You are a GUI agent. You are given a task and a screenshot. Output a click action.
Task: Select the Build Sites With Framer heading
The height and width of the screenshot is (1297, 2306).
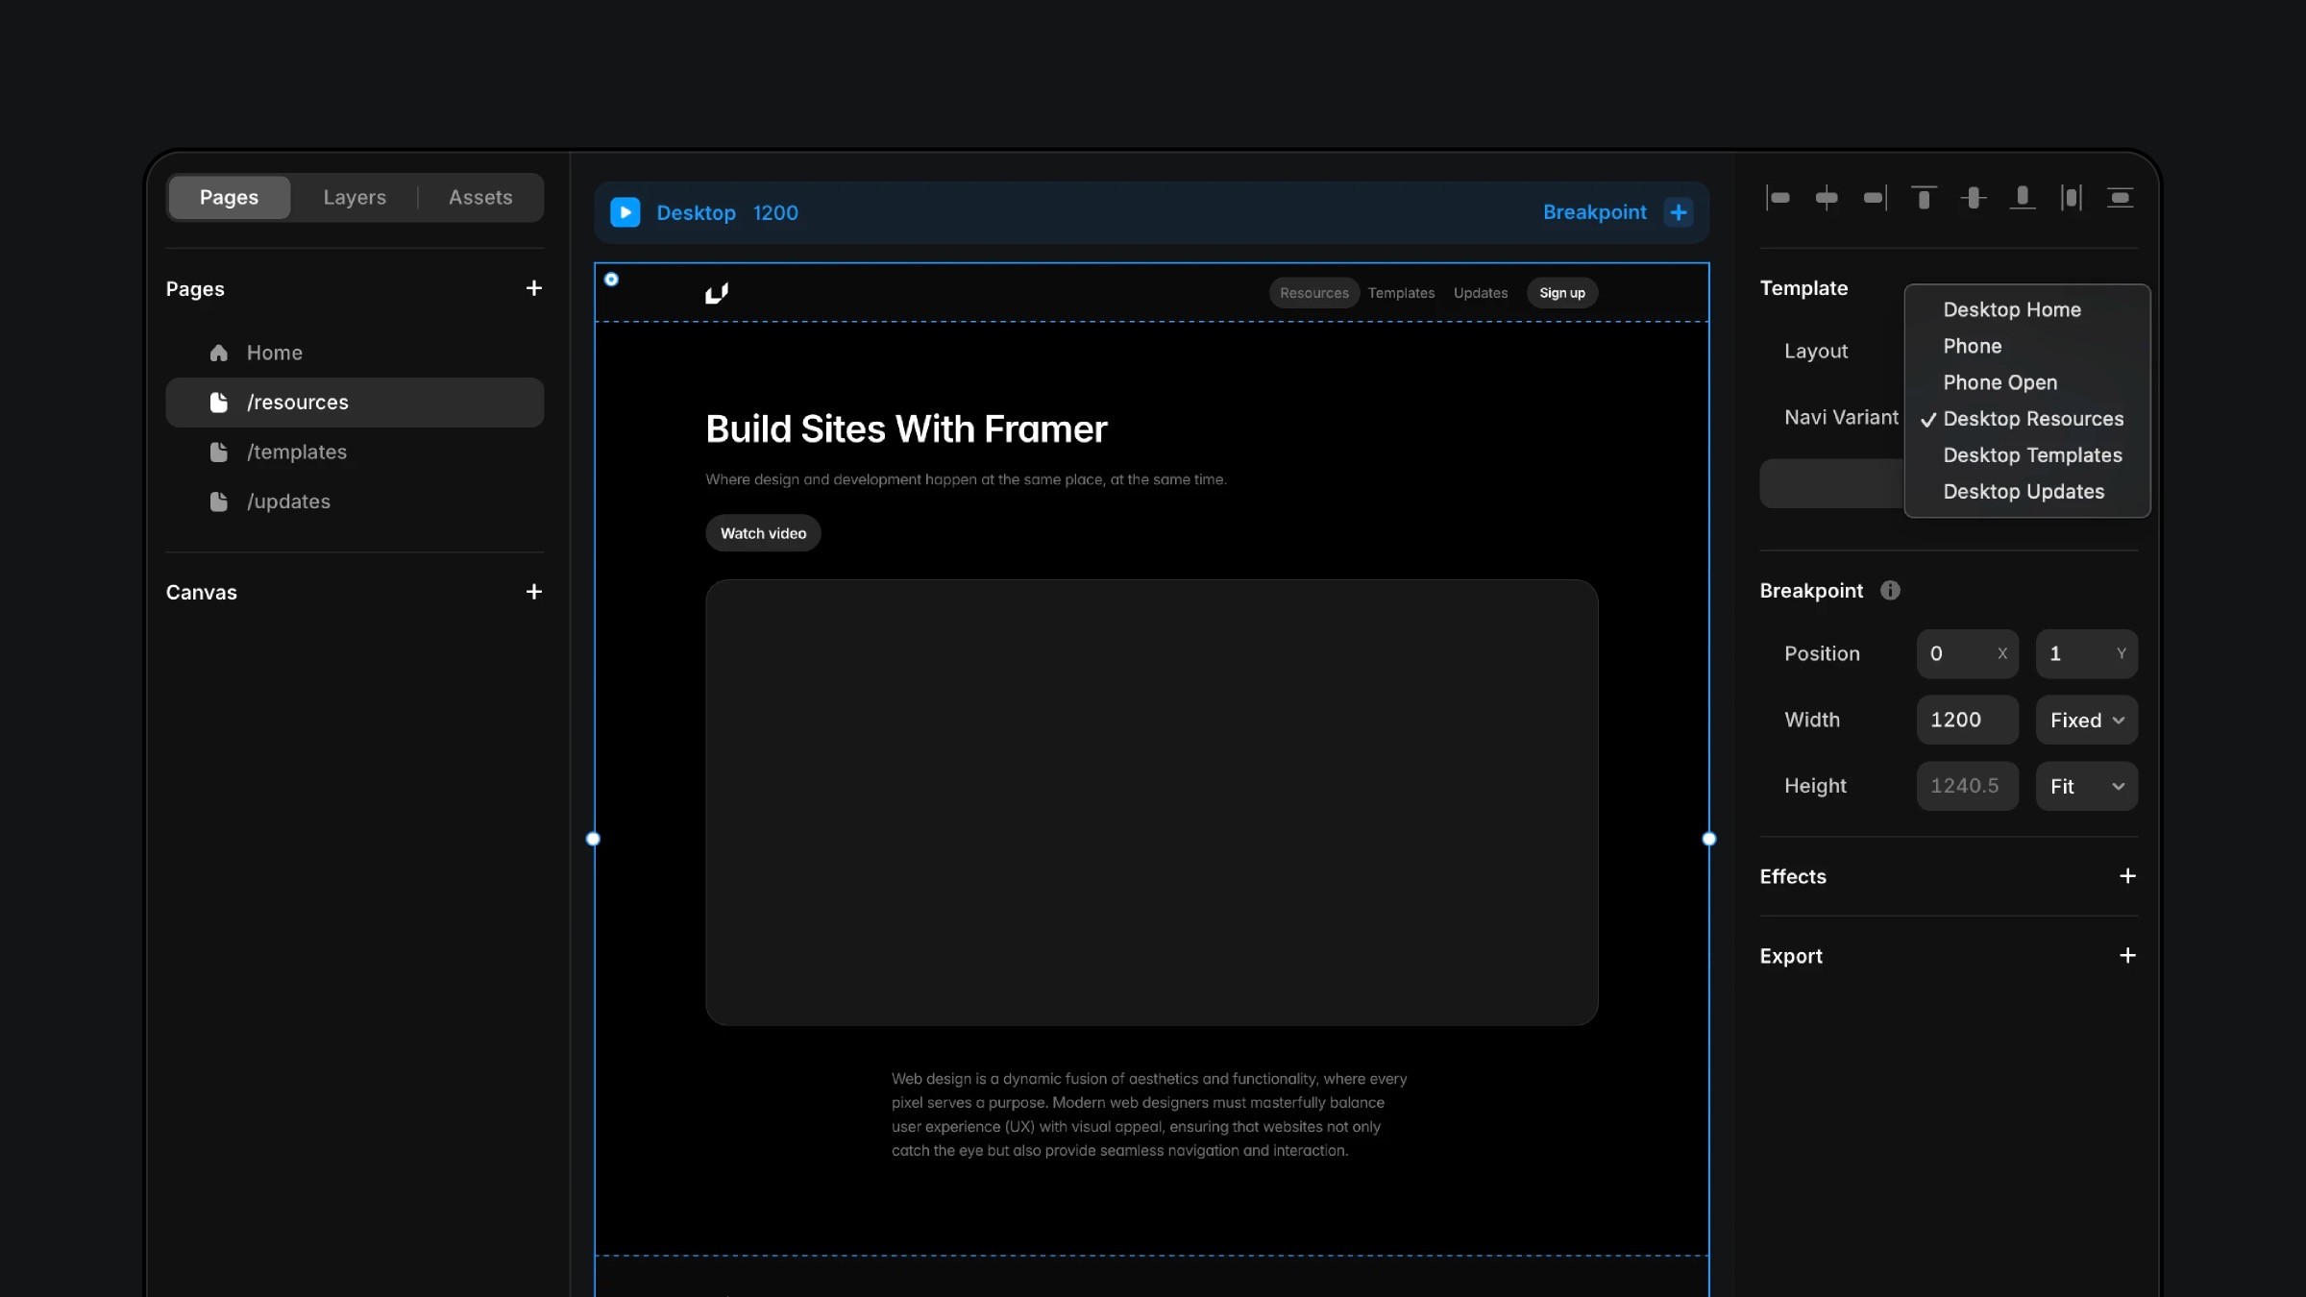[x=906, y=429]
